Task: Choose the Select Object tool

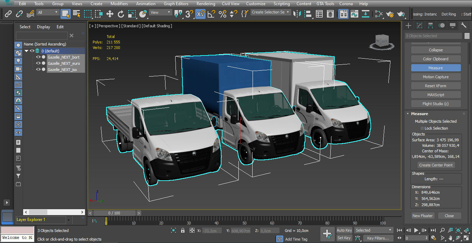Action: click(65, 14)
